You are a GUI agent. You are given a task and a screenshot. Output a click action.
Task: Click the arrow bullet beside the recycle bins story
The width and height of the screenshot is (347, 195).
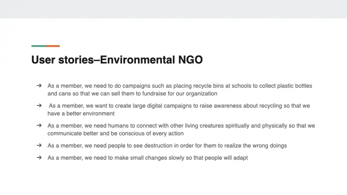39,86
